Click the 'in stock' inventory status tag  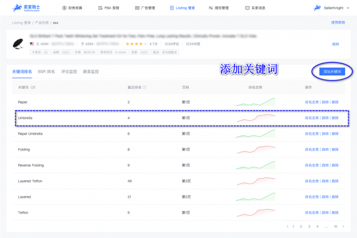(x=113, y=52)
